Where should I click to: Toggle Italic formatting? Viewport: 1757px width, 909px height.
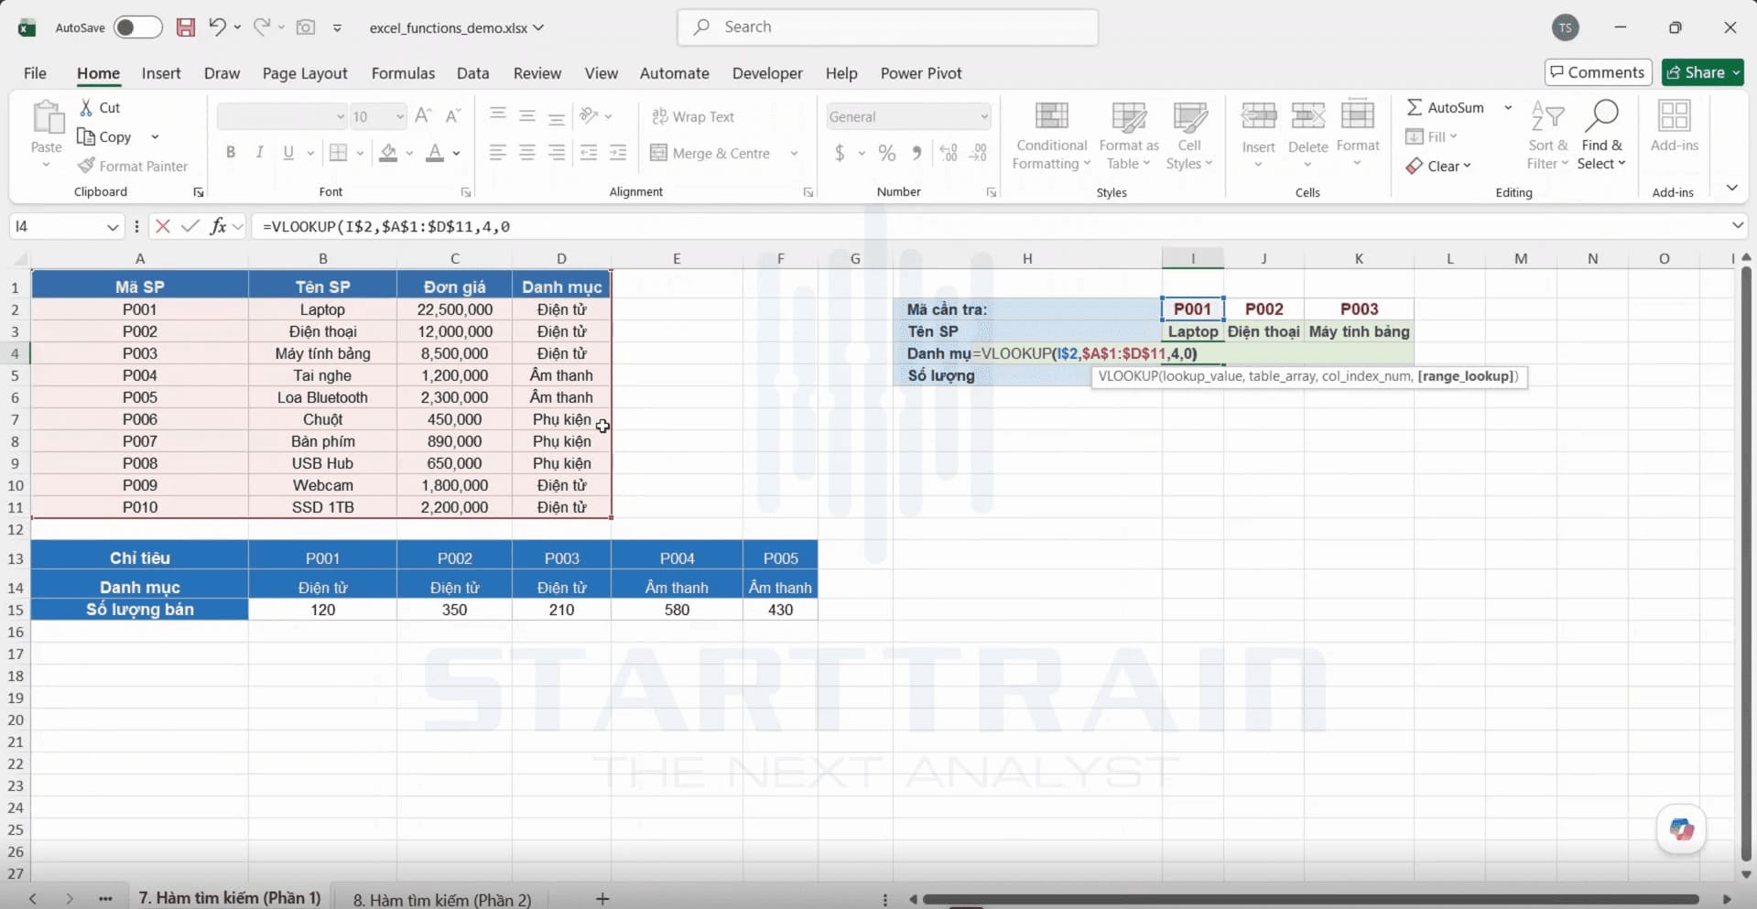click(260, 153)
